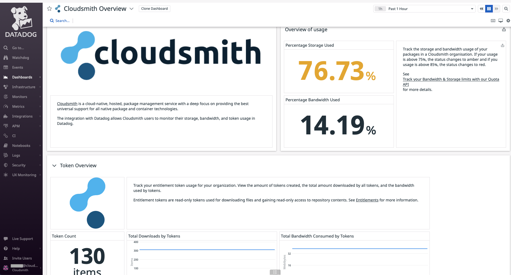Expand the Infrastructure submenu arrow
The height and width of the screenshot is (275, 511).
click(40, 87)
